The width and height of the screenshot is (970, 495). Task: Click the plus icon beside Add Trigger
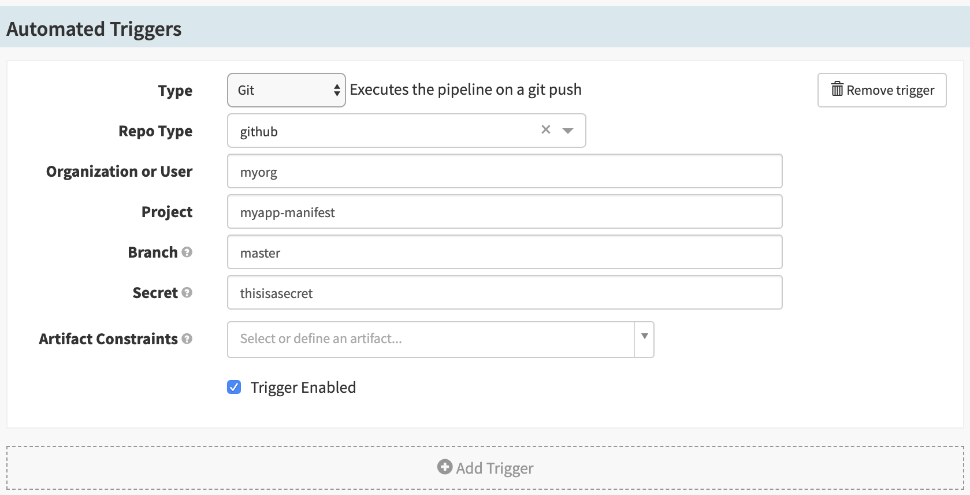pyautogui.click(x=444, y=467)
